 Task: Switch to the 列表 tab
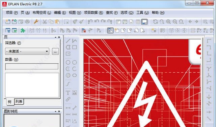[x=19, y=102]
